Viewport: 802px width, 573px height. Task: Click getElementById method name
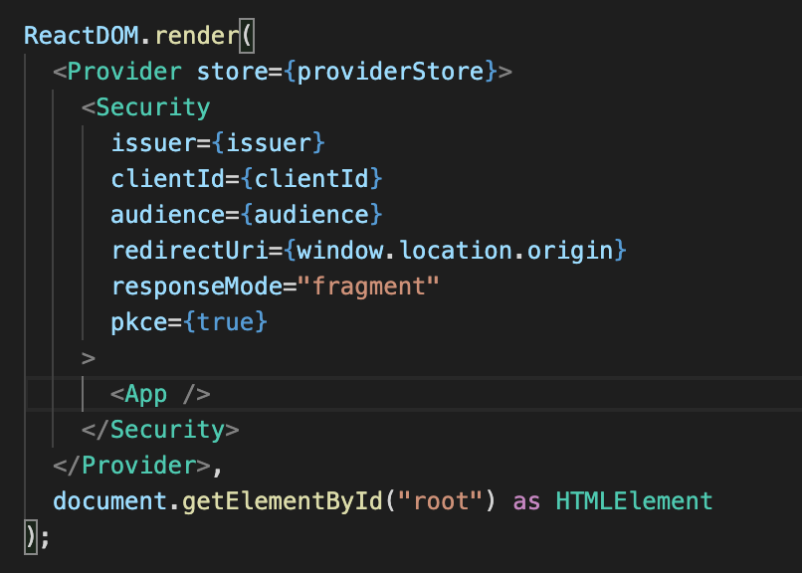pos(283,501)
